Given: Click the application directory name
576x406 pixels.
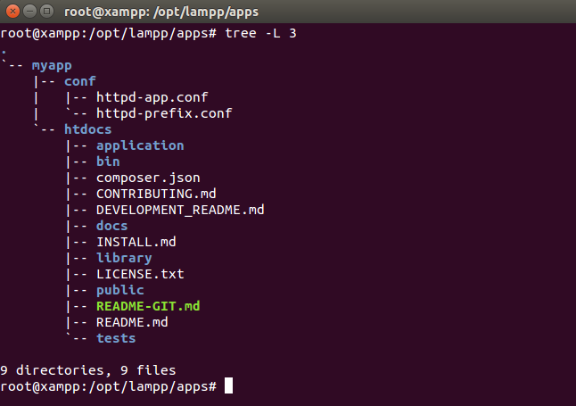Looking at the screenshot, I should [140, 145].
